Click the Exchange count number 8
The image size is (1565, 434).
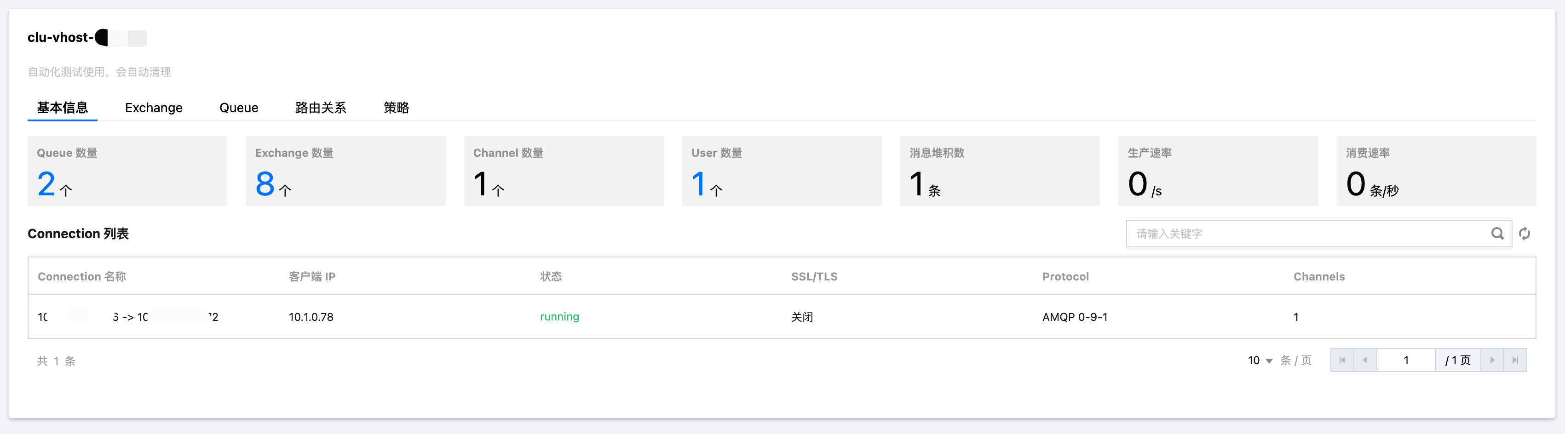[x=265, y=184]
